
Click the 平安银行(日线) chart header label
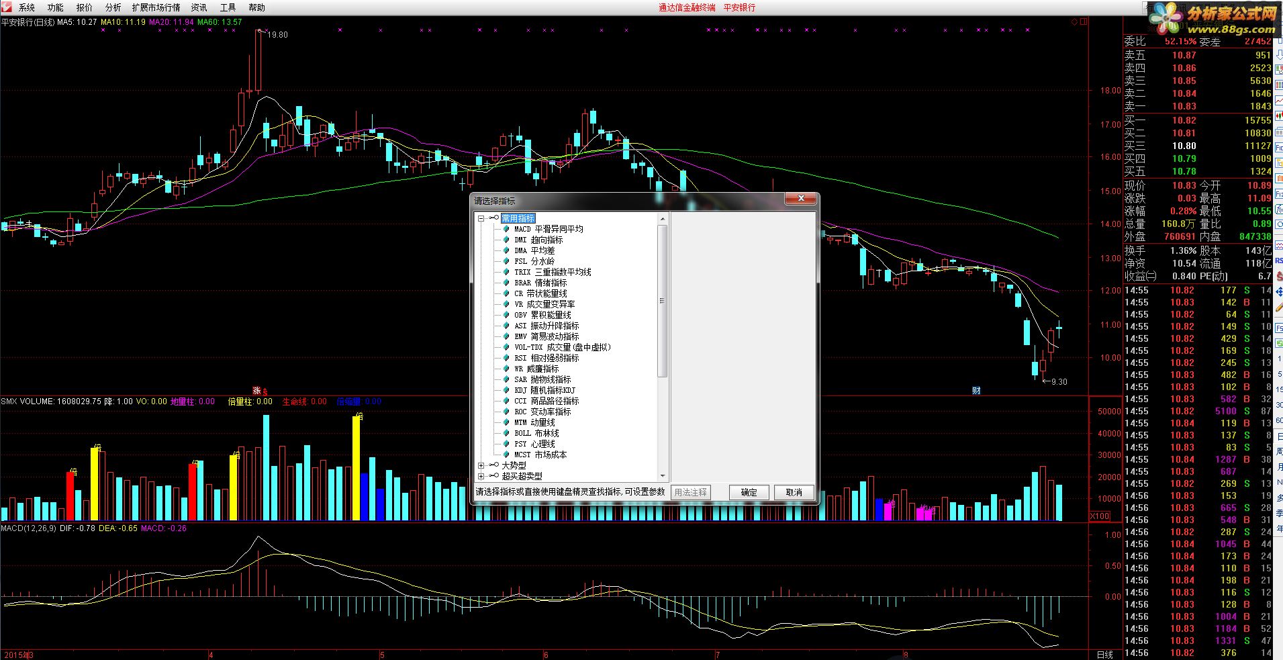click(x=28, y=22)
